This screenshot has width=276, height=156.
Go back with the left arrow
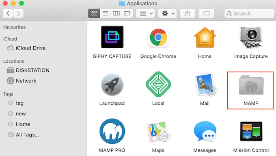[8, 13]
